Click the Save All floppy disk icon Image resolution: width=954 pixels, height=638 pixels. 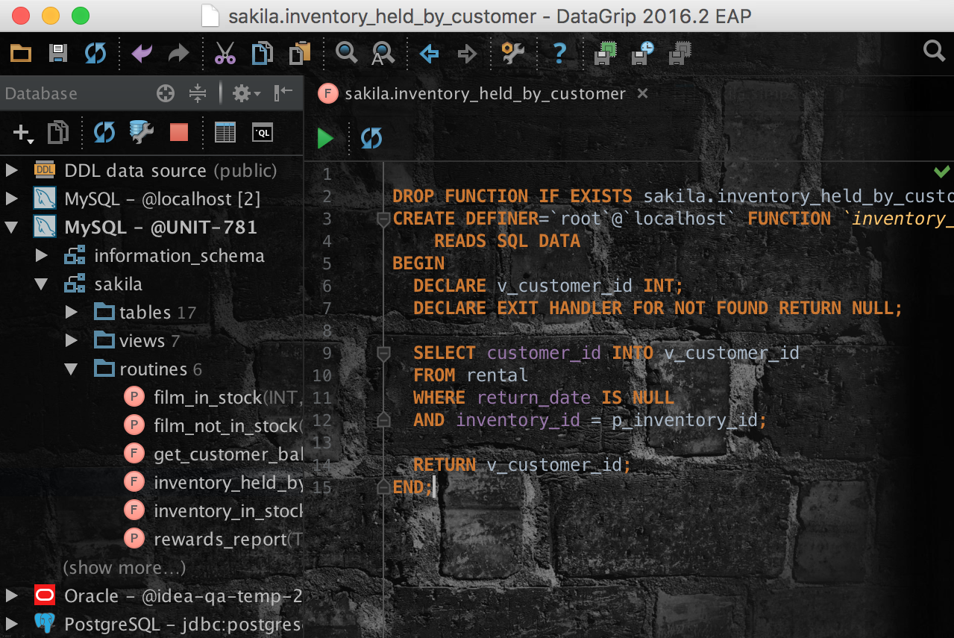[57, 53]
